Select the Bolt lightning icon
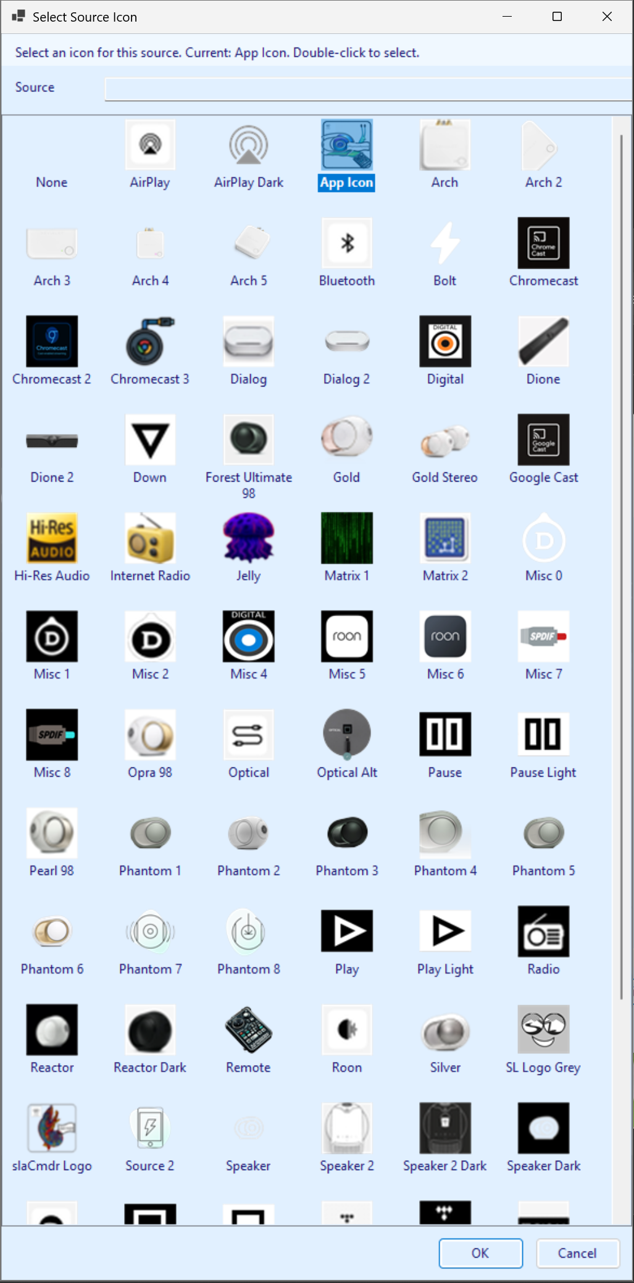This screenshot has height=1283, width=634. pos(445,243)
